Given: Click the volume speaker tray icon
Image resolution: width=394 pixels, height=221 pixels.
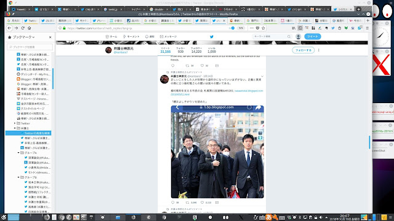Looking at the screenshot, I should [x=321, y=217].
